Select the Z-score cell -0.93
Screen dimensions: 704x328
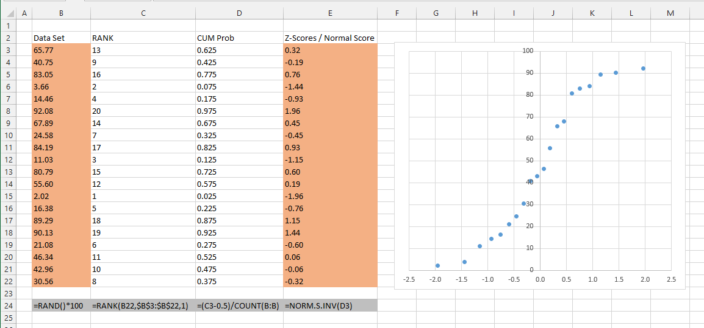tap(330, 99)
